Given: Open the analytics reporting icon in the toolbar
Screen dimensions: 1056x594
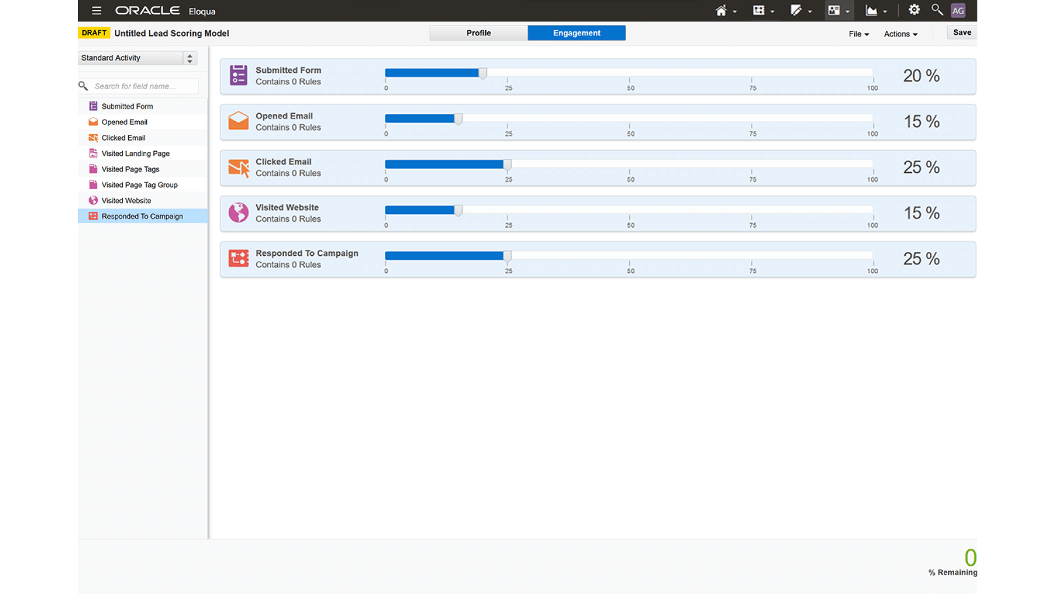Looking at the screenshot, I should (x=873, y=10).
